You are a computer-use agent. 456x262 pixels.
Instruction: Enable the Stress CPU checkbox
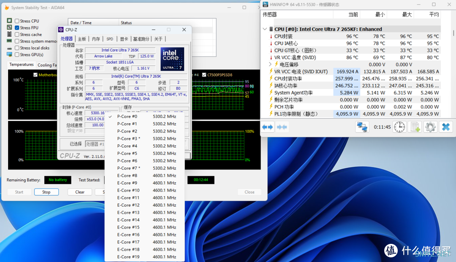17,21
